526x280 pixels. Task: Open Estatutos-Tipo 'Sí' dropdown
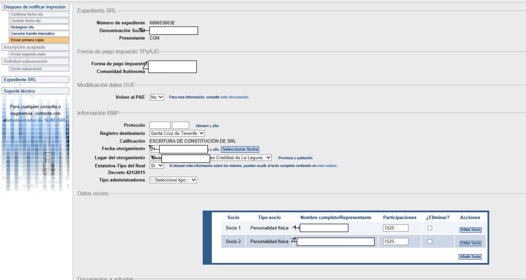pyautogui.click(x=157, y=166)
